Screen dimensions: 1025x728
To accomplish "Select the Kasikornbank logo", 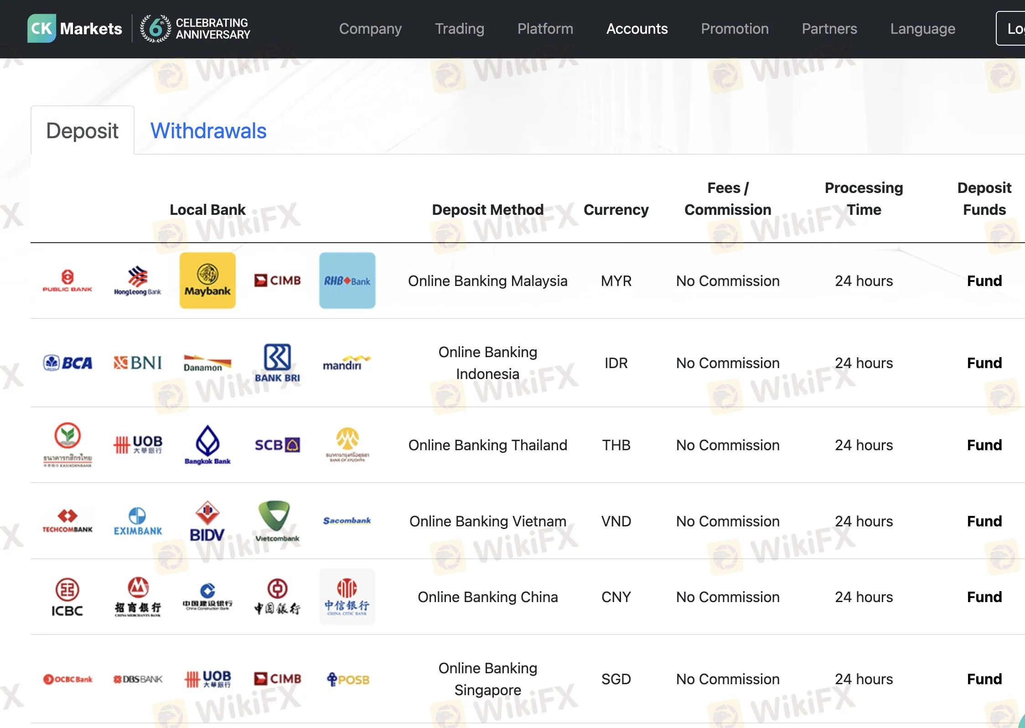I will tap(67, 445).
